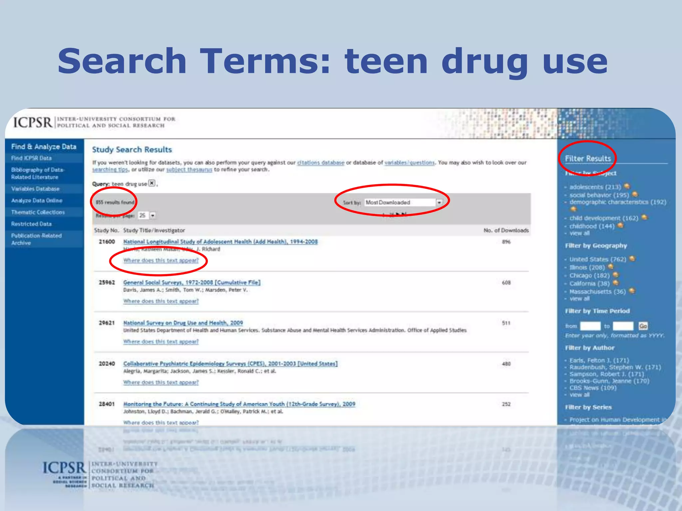The width and height of the screenshot is (682, 511).
Task: Filter by geography Illinois (208)
Action: click(x=587, y=267)
